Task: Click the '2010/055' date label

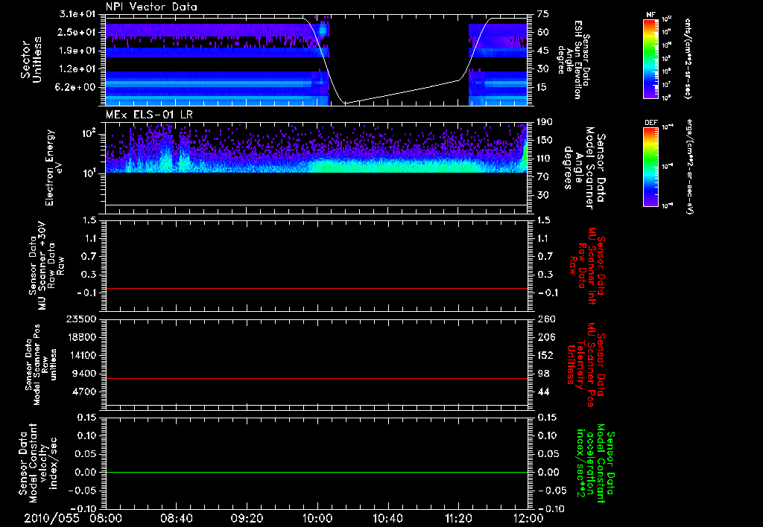Action: (x=51, y=518)
